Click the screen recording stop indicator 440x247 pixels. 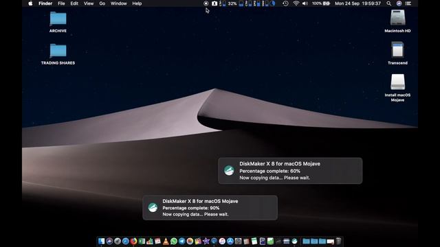[206, 3]
